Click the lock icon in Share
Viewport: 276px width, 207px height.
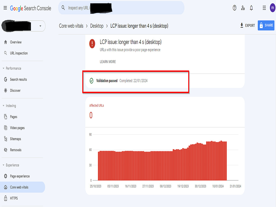click(261, 25)
